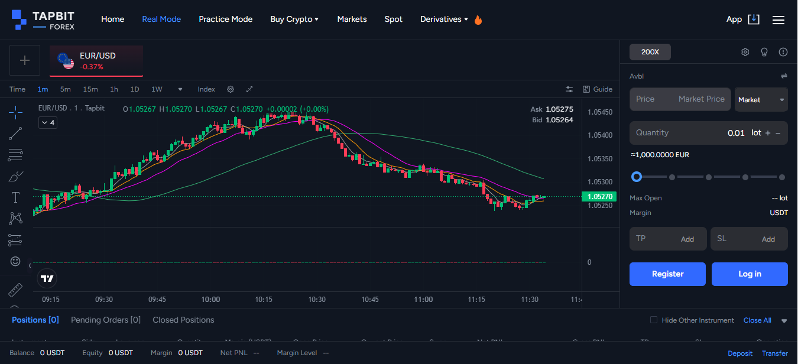Select the chart patterns tool
The image size is (798, 364).
[x=16, y=219]
